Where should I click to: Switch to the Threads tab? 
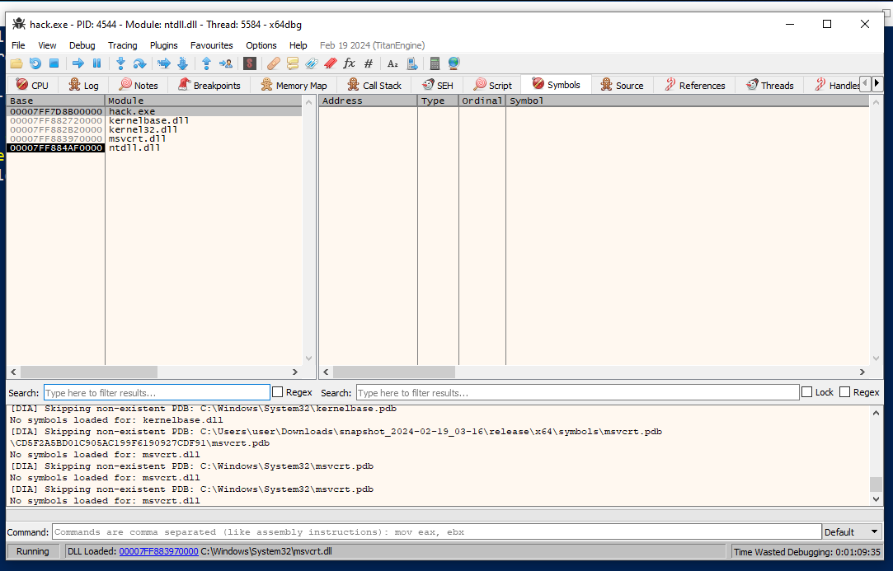point(769,85)
